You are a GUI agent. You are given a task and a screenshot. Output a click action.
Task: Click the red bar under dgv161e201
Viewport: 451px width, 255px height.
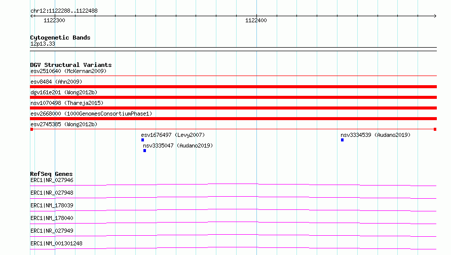[x=233, y=97]
